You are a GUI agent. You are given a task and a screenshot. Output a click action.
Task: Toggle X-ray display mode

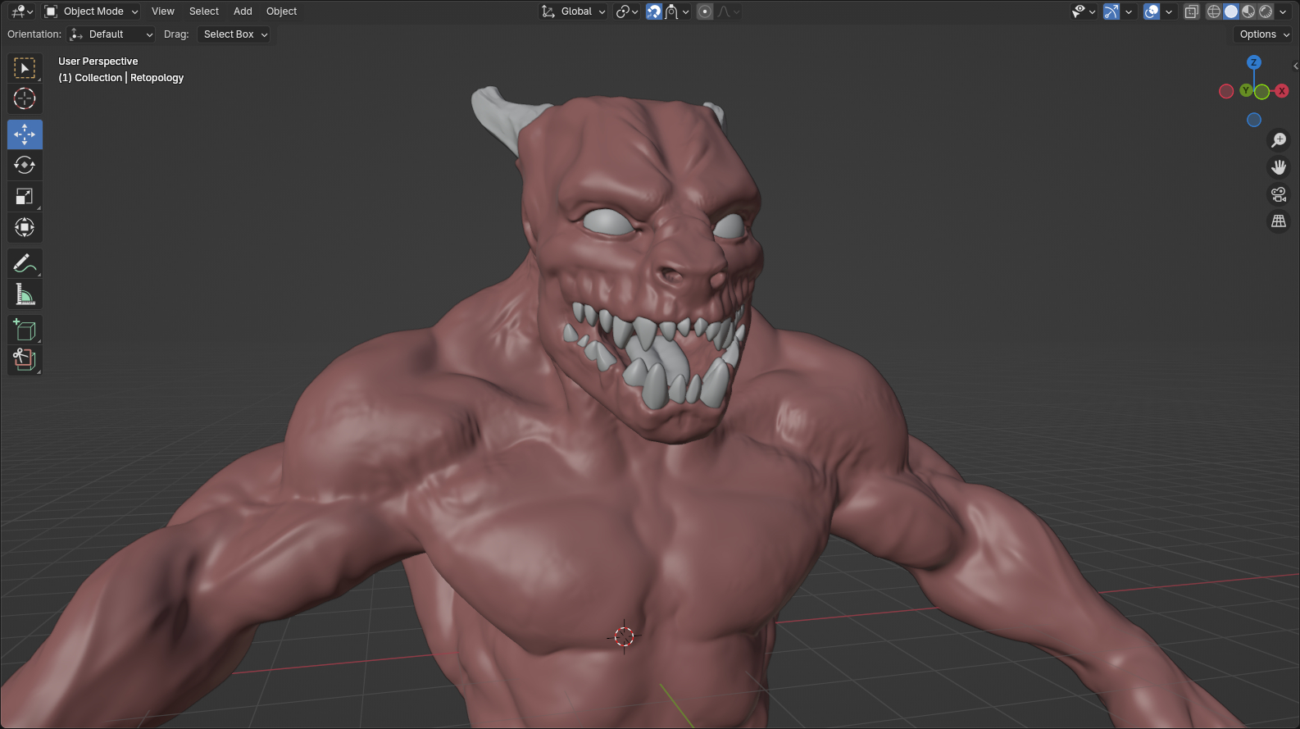1191,11
